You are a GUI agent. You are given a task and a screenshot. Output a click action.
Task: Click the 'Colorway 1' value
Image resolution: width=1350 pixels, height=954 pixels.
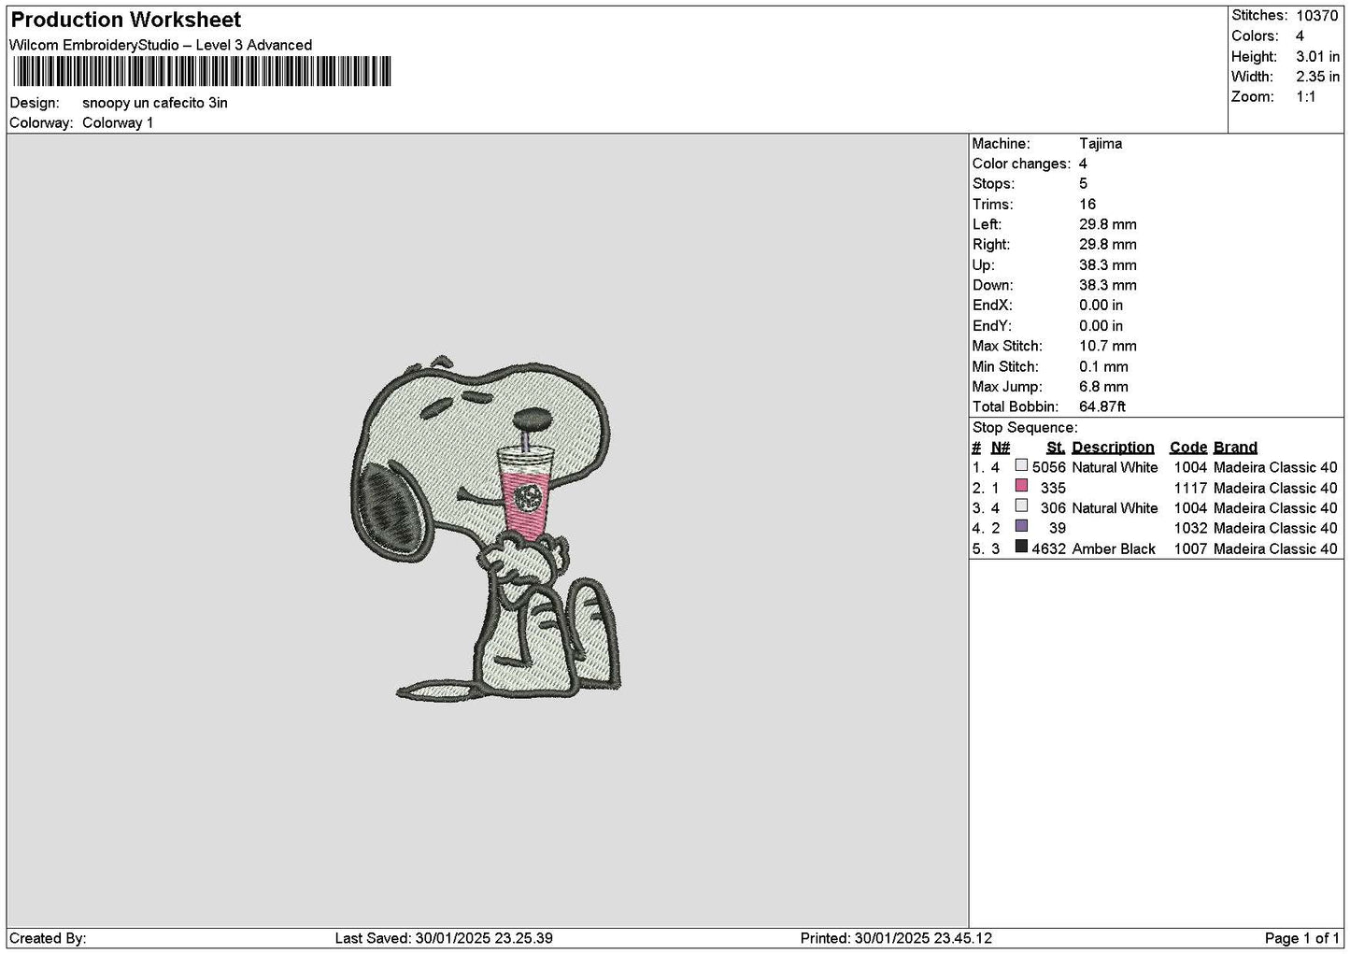118,123
